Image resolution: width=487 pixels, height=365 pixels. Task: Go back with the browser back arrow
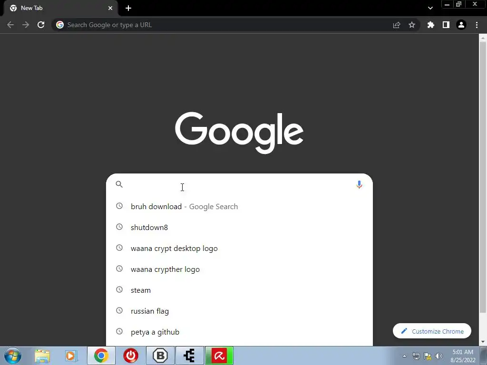click(10, 25)
